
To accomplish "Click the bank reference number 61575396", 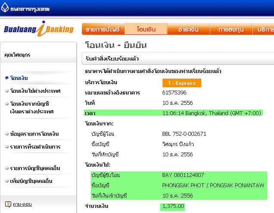I will 174,92.
